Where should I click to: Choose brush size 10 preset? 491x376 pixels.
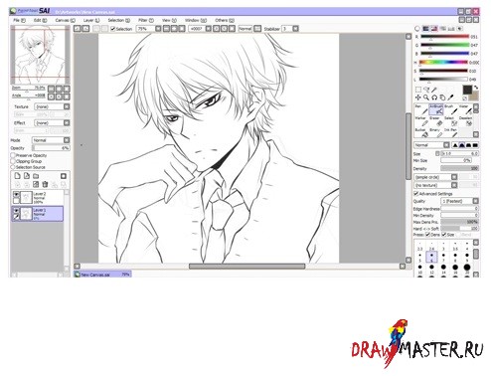[x=419, y=269]
